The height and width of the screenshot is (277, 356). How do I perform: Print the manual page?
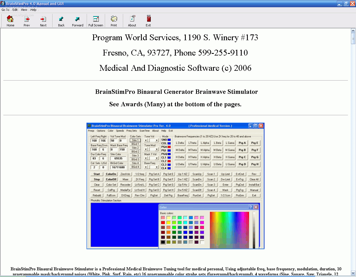tap(114, 21)
